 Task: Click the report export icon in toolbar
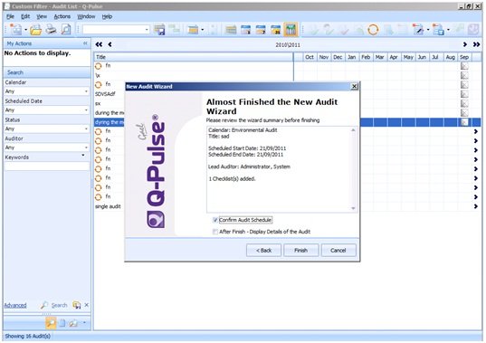point(438,30)
